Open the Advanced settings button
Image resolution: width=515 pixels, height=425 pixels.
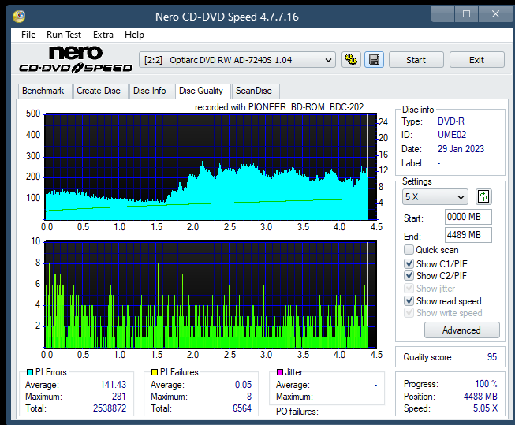click(x=462, y=330)
